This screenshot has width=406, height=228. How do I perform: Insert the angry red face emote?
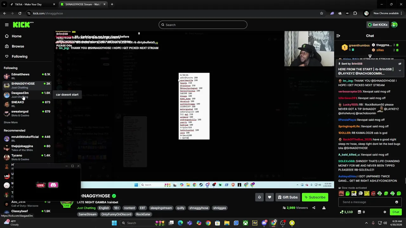pos(373,193)
